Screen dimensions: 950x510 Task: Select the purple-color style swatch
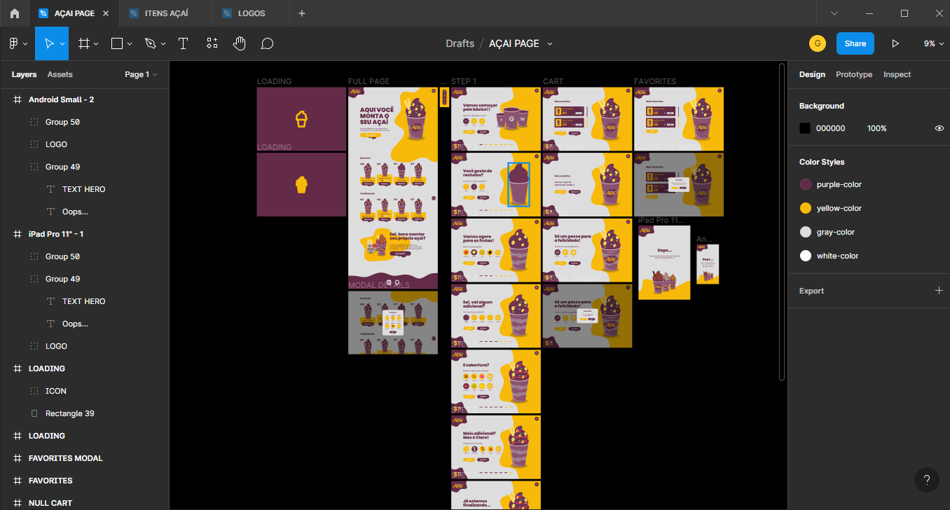click(806, 184)
